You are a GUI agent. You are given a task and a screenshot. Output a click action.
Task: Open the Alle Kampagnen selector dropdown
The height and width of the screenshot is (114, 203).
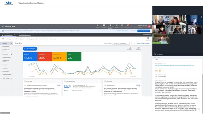point(8,35)
